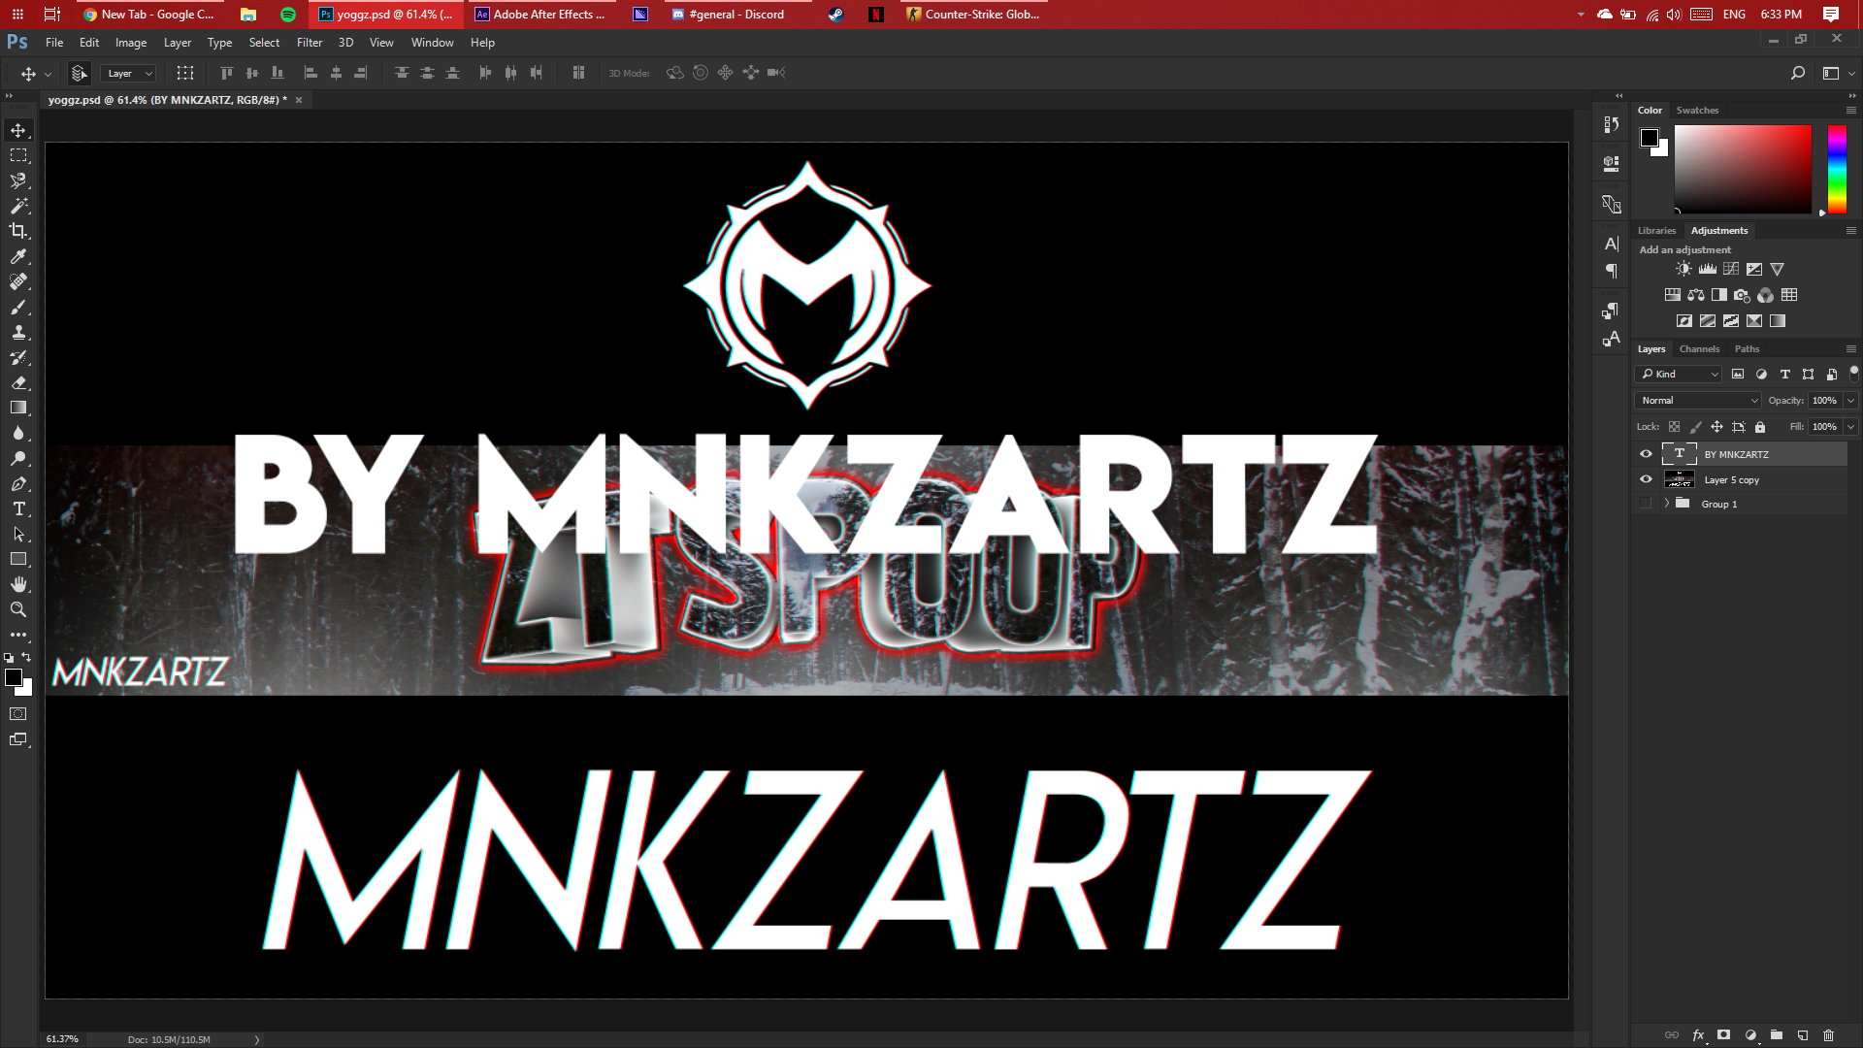
Task: Expand Group 1 in the Layers panel
Action: [x=1667, y=504]
